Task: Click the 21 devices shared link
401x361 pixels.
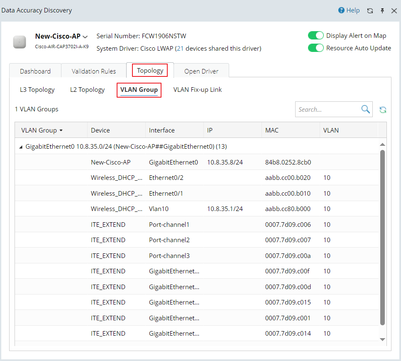Action: [x=180, y=49]
